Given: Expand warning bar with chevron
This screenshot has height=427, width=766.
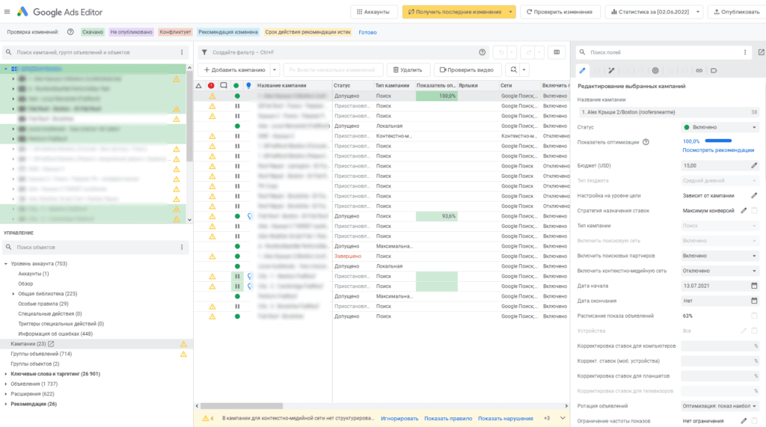Looking at the screenshot, I should [x=563, y=418].
